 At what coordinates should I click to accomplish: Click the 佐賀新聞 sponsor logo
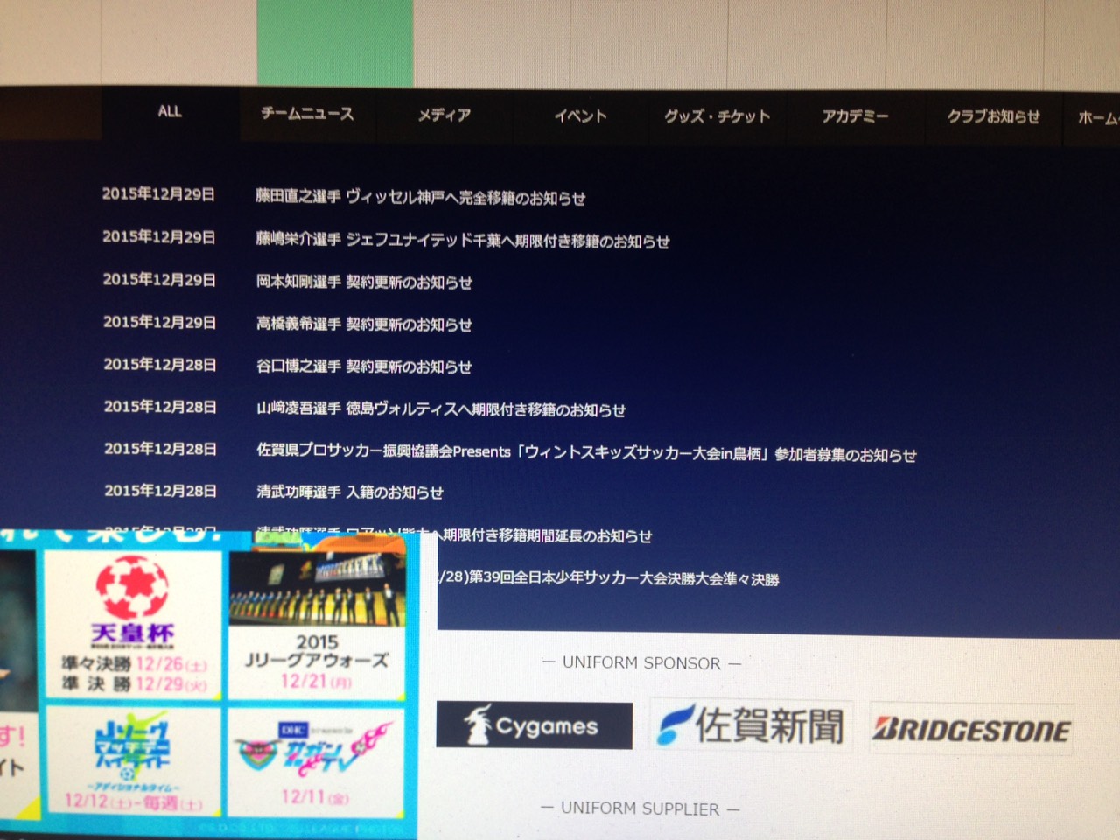(751, 725)
